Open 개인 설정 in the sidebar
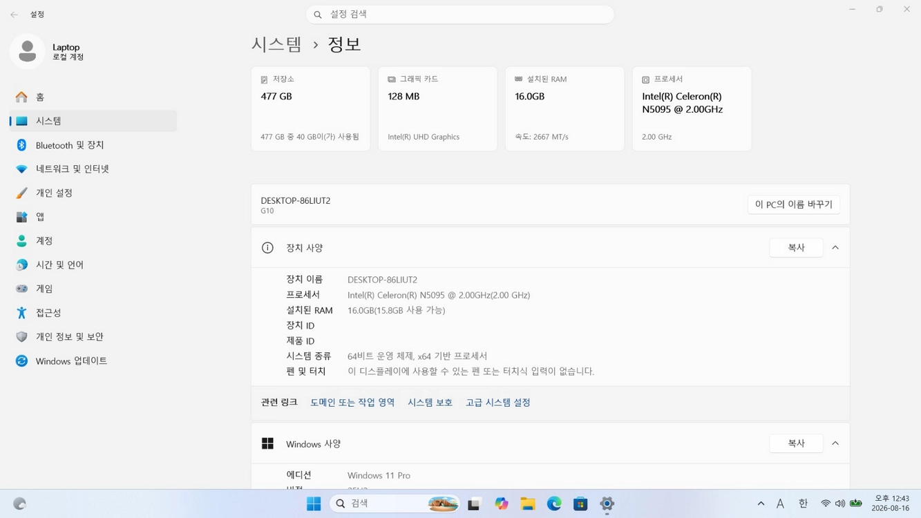 (93, 193)
